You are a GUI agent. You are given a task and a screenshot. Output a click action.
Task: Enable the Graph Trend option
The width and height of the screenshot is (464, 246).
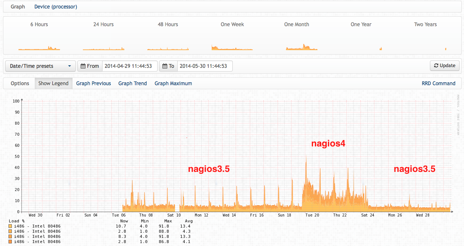[x=132, y=83]
